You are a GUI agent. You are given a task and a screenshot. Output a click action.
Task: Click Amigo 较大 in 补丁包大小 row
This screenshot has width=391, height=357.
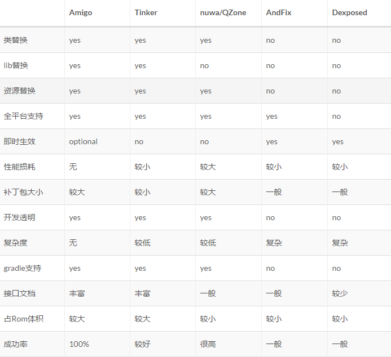[x=77, y=192]
